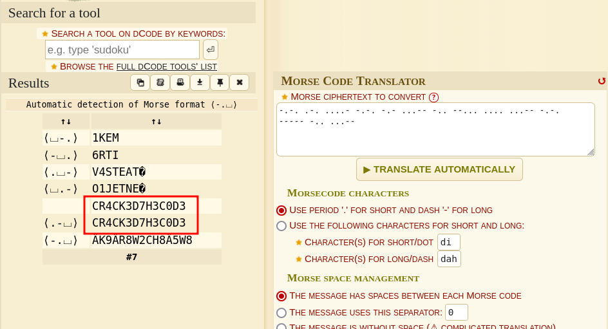Click the copy results icon
The image size is (608, 329).
point(140,82)
